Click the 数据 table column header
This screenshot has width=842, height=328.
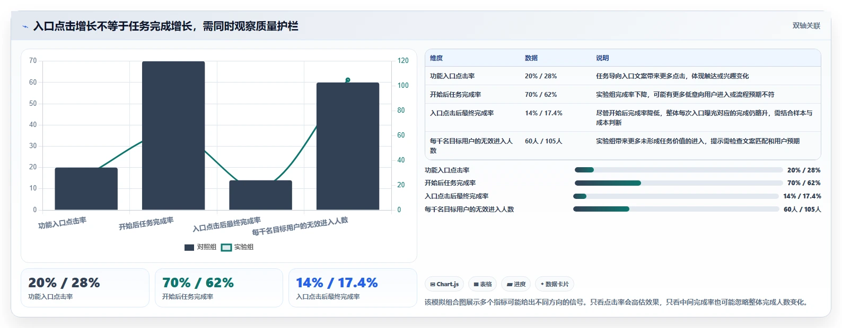click(531, 58)
